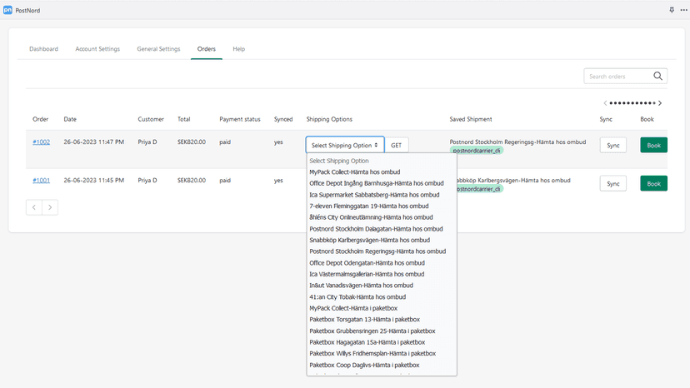
Task: Switch to Account Settings tab
Action: (x=97, y=49)
